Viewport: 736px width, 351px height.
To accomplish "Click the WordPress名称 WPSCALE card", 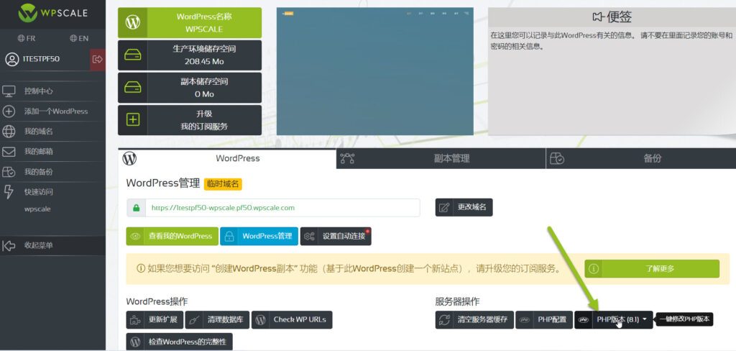I will pos(190,22).
